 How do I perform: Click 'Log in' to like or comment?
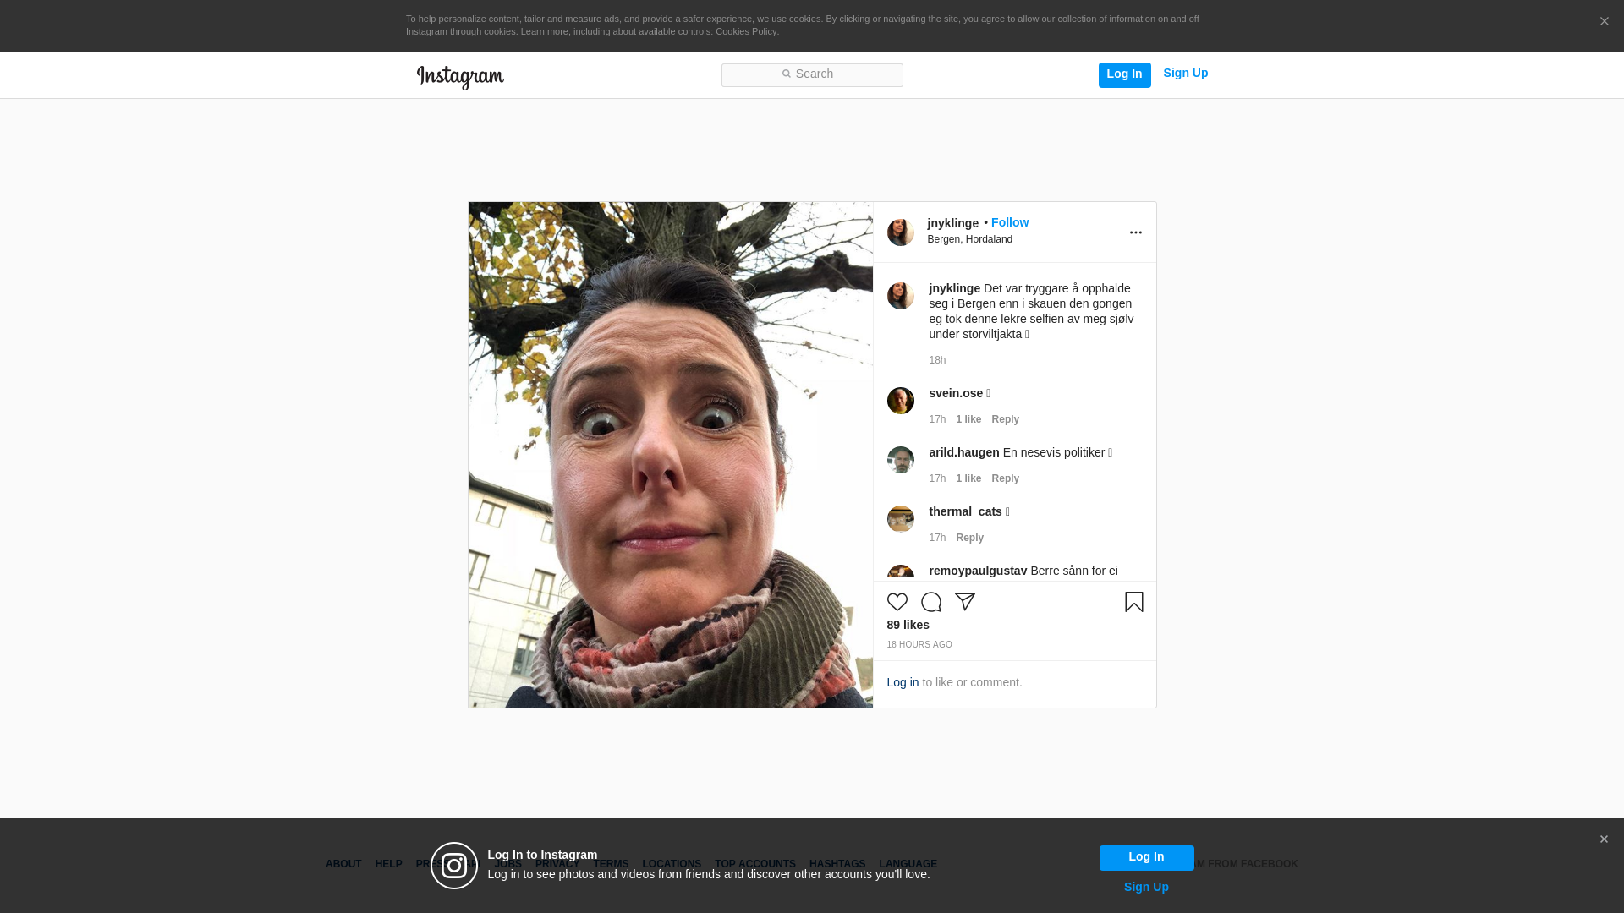903,682
